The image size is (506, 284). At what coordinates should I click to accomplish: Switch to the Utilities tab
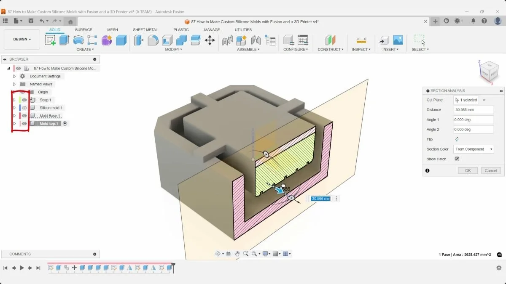coord(243,30)
